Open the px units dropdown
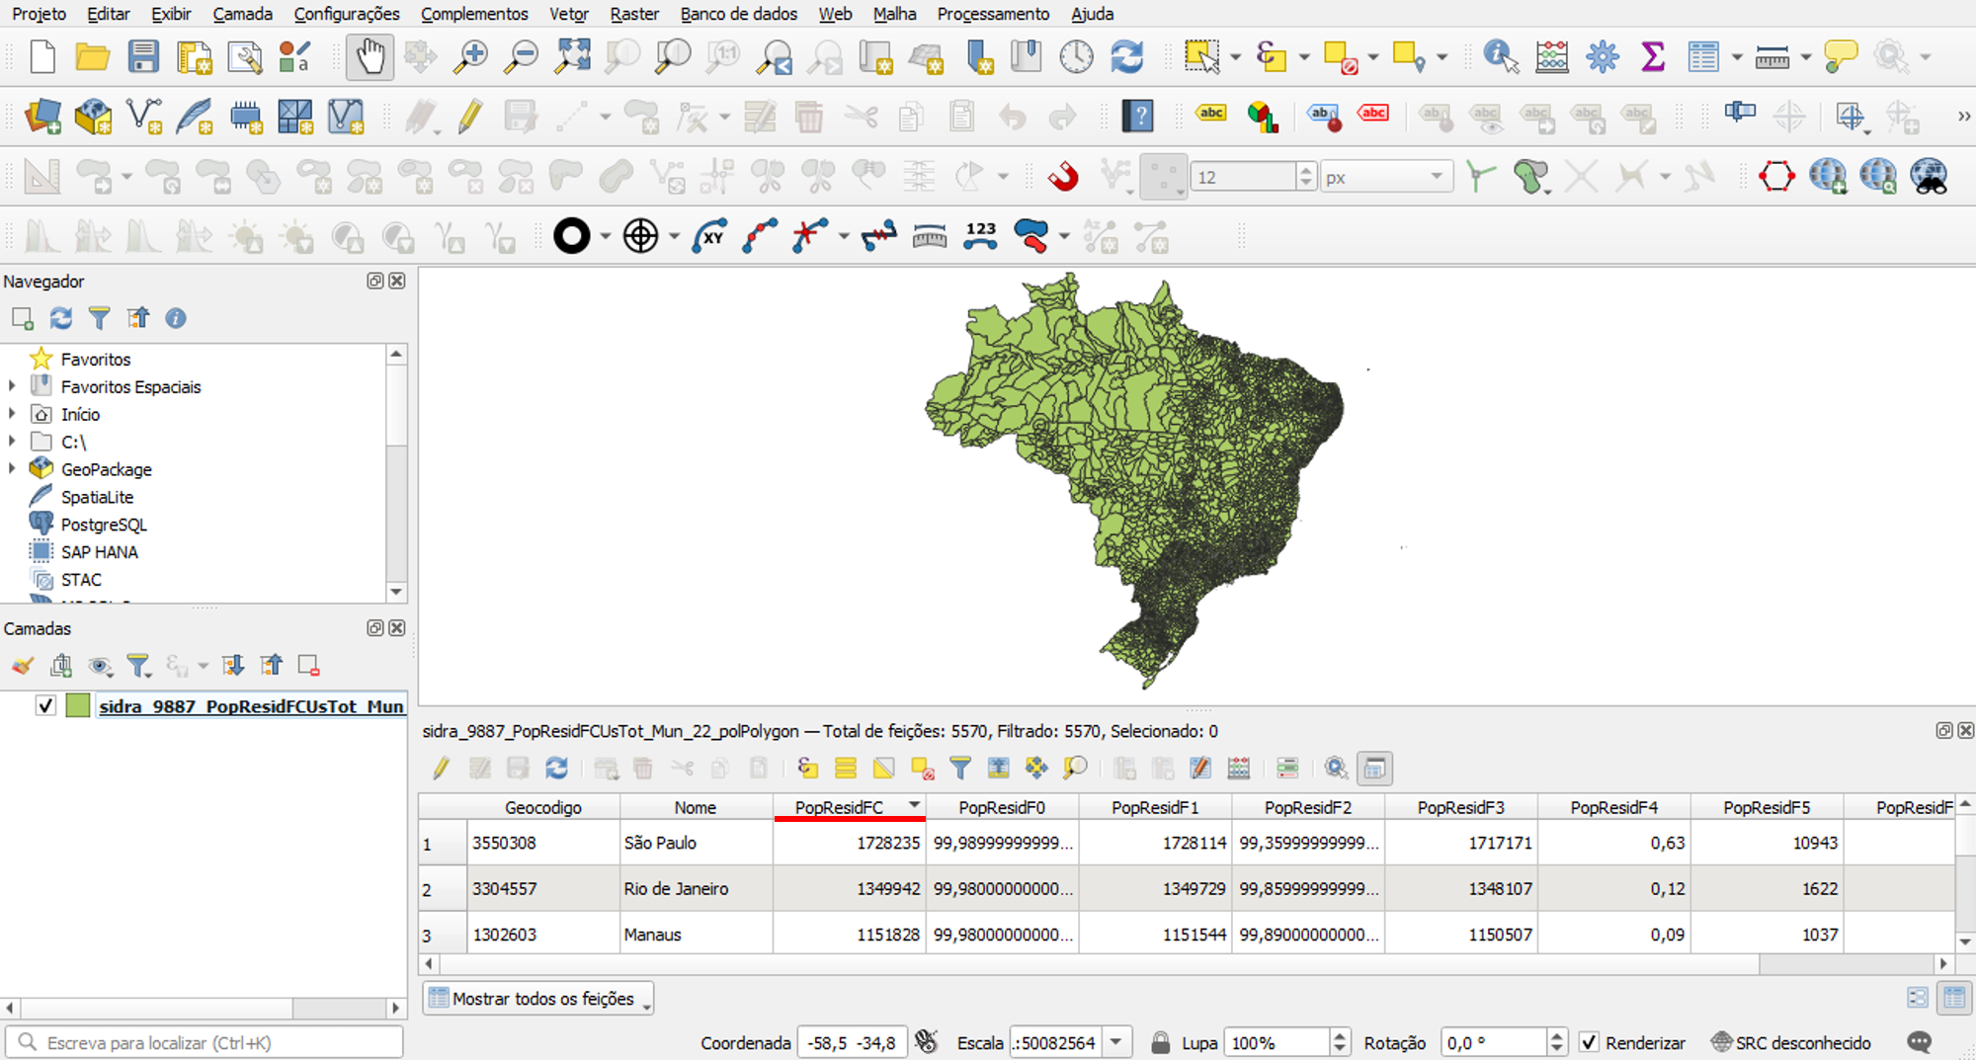 [x=1436, y=177]
